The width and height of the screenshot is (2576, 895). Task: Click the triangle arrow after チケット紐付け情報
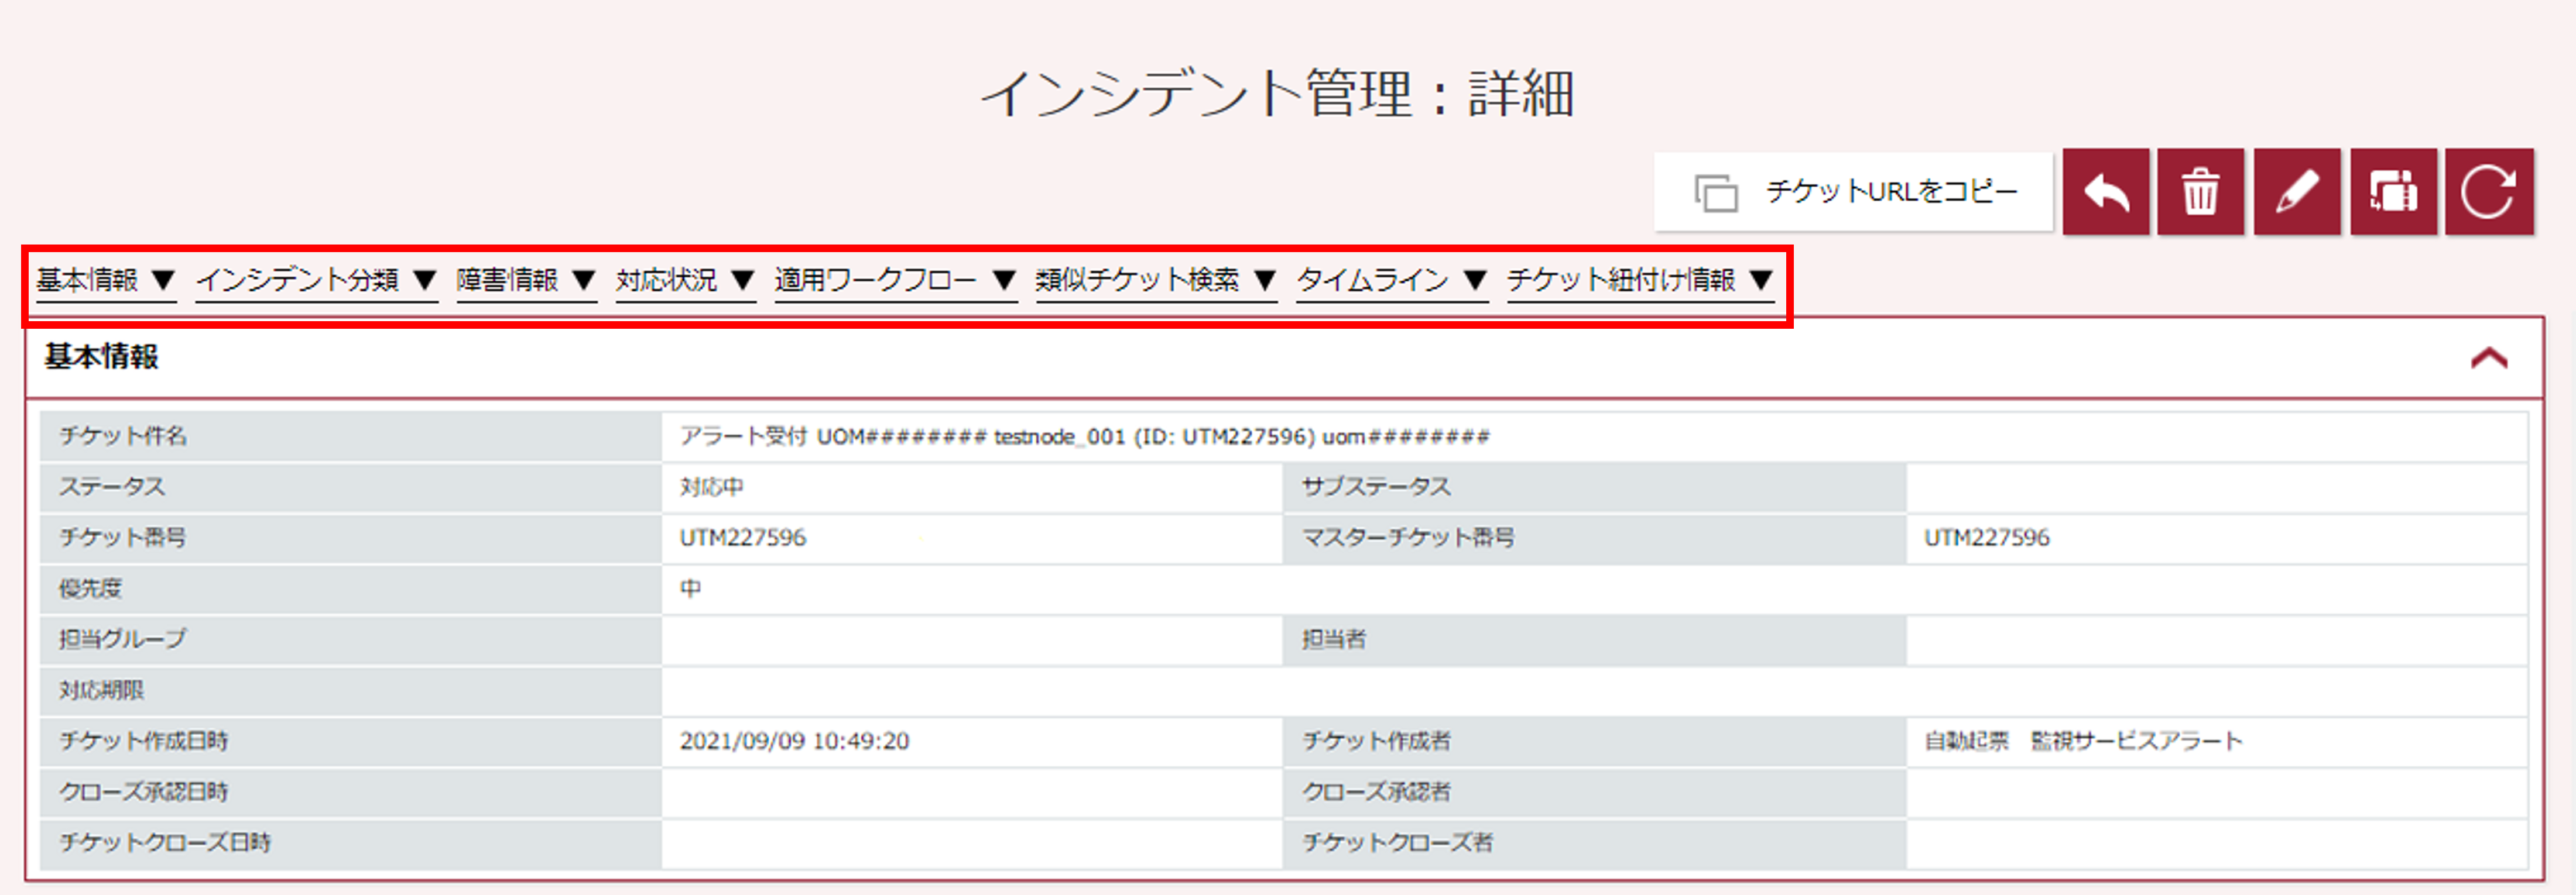(1761, 280)
